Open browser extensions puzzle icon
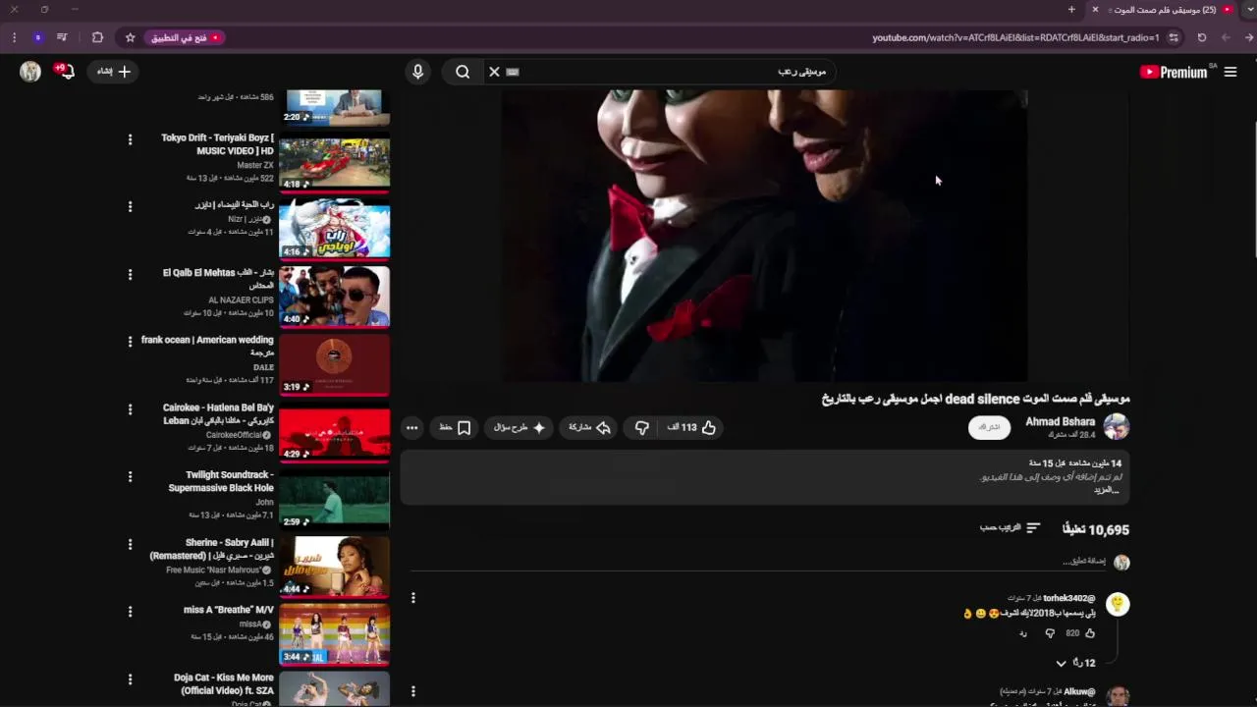 tap(97, 37)
